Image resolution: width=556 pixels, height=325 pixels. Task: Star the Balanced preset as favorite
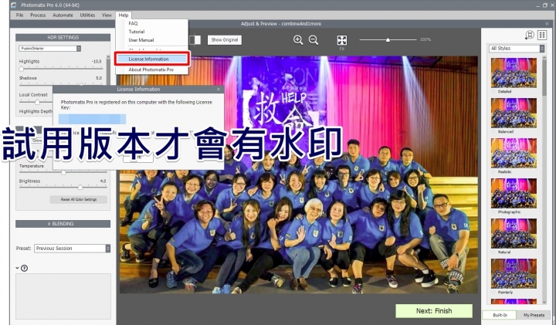pos(493,131)
